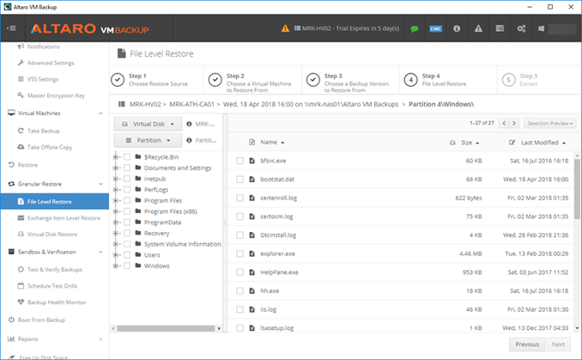The image size is (582, 360).
Task: Go to next page of file list
Action: (514, 124)
